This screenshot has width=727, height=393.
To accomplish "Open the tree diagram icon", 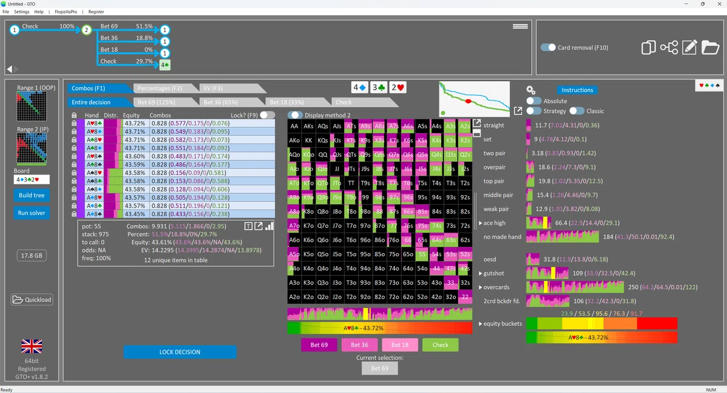I will click(669, 47).
